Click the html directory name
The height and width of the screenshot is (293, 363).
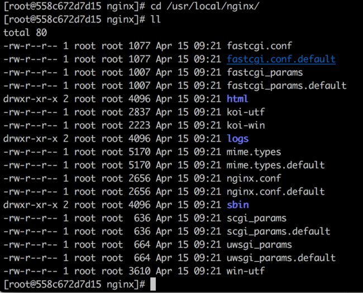pos(237,99)
